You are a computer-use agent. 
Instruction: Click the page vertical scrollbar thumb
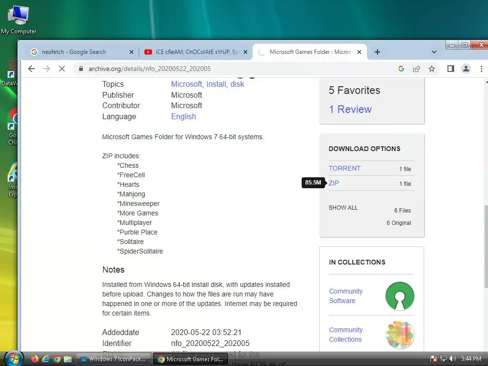point(486,246)
